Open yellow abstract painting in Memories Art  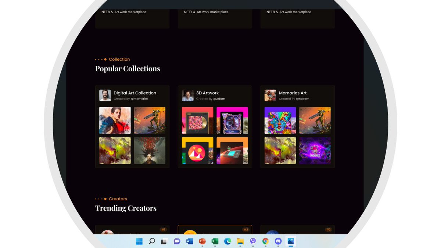coord(280,151)
